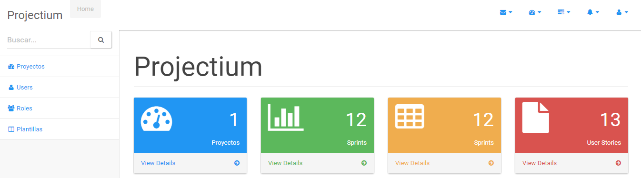The image size is (641, 178).
Task: Click the Sprints label on the green card
Action: coord(357,142)
